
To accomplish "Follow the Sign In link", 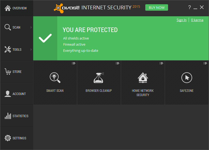I will tap(181, 20).
